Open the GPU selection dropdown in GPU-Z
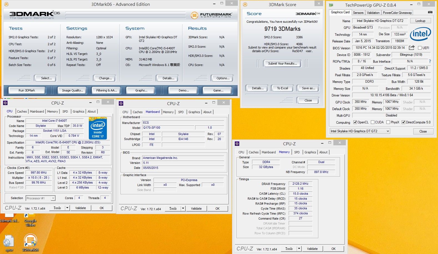Screen dimensions: 438x254 tap(360, 131)
